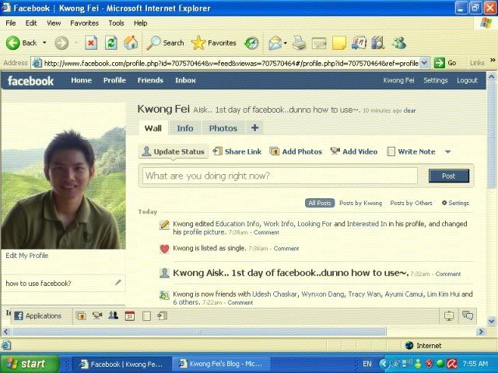This screenshot has height=373, width=498.
Task: Click in the 'What are you doing right now?' box
Action: [280, 176]
